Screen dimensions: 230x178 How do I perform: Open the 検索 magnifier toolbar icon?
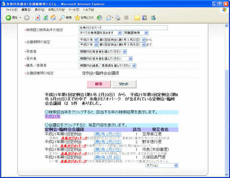point(62,18)
